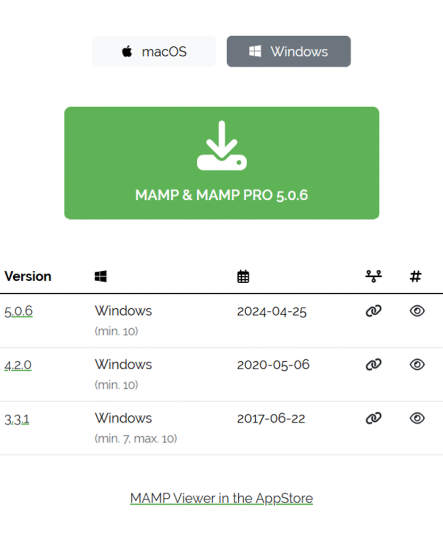Show checksum via eye icon for 3.3.1
443x544 pixels.
[417, 418]
